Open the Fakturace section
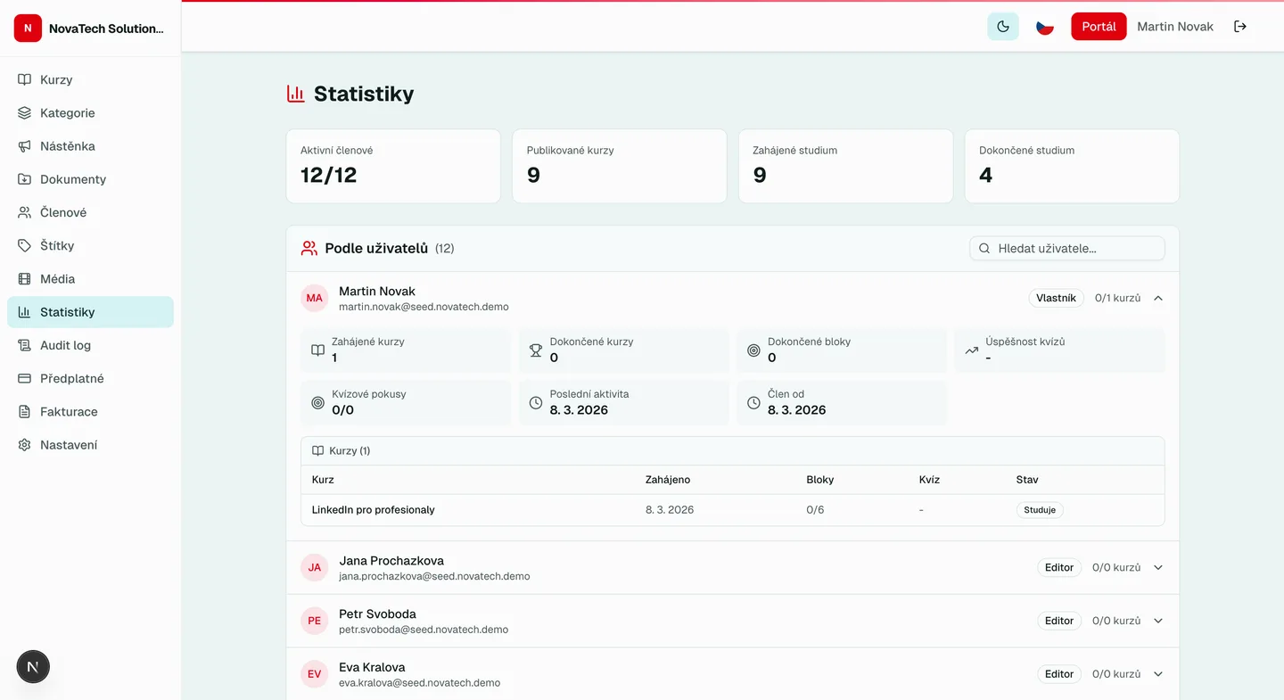1284x700 pixels. (x=69, y=411)
